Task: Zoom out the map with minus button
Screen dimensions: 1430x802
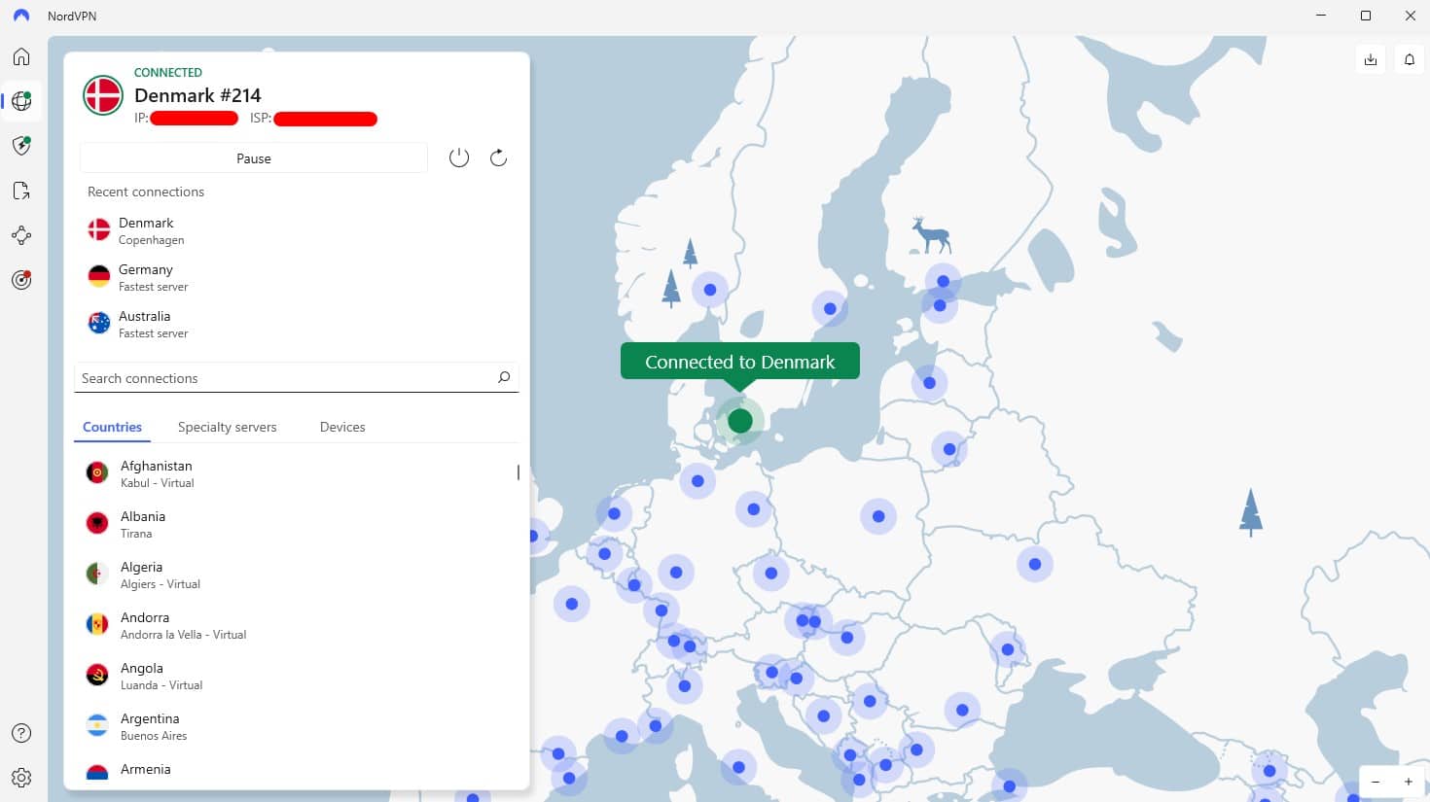Action: [1376, 782]
